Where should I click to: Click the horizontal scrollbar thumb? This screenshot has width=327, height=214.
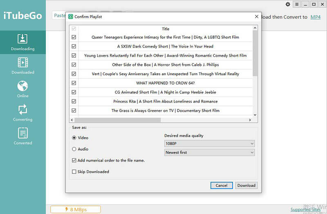[x=118, y=120]
